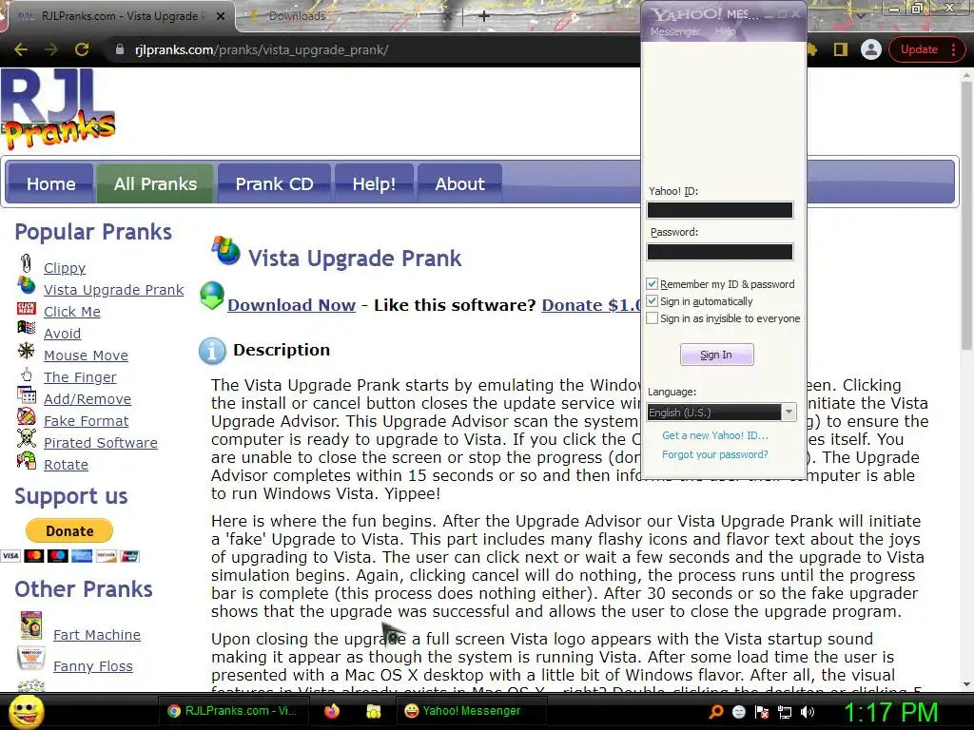The height and width of the screenshot is (730, 974).
Task: Open About navigation tab
Action: 459,183
